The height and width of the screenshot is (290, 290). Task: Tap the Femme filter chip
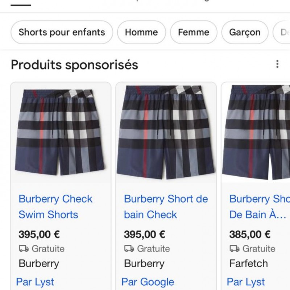point(194,32)
